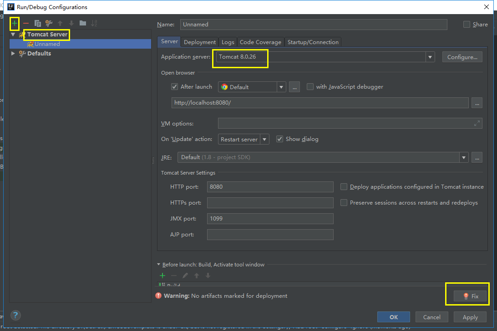
Task: Switch to the Deployment tab
Action: coord(200,42)
